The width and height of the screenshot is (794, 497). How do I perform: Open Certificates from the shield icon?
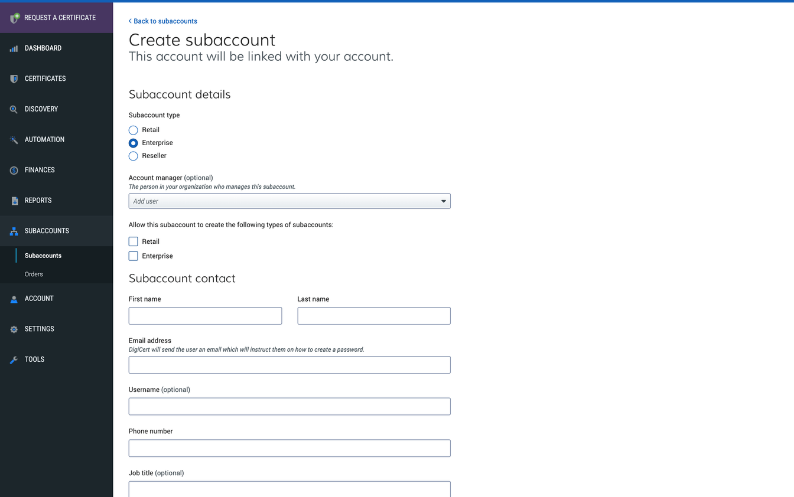tap(13, 79)
